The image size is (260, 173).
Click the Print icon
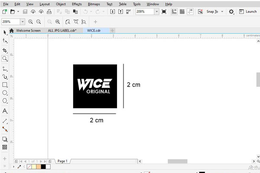[x=49, y=12]
